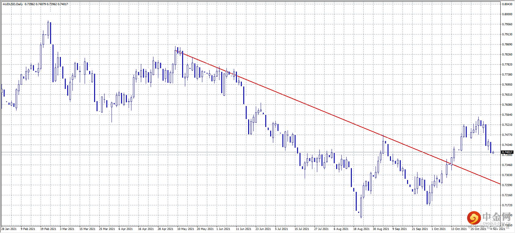Click the 28 Apr 2021 date label
This screenshot has width=515, height=233.
pos(166,229)
